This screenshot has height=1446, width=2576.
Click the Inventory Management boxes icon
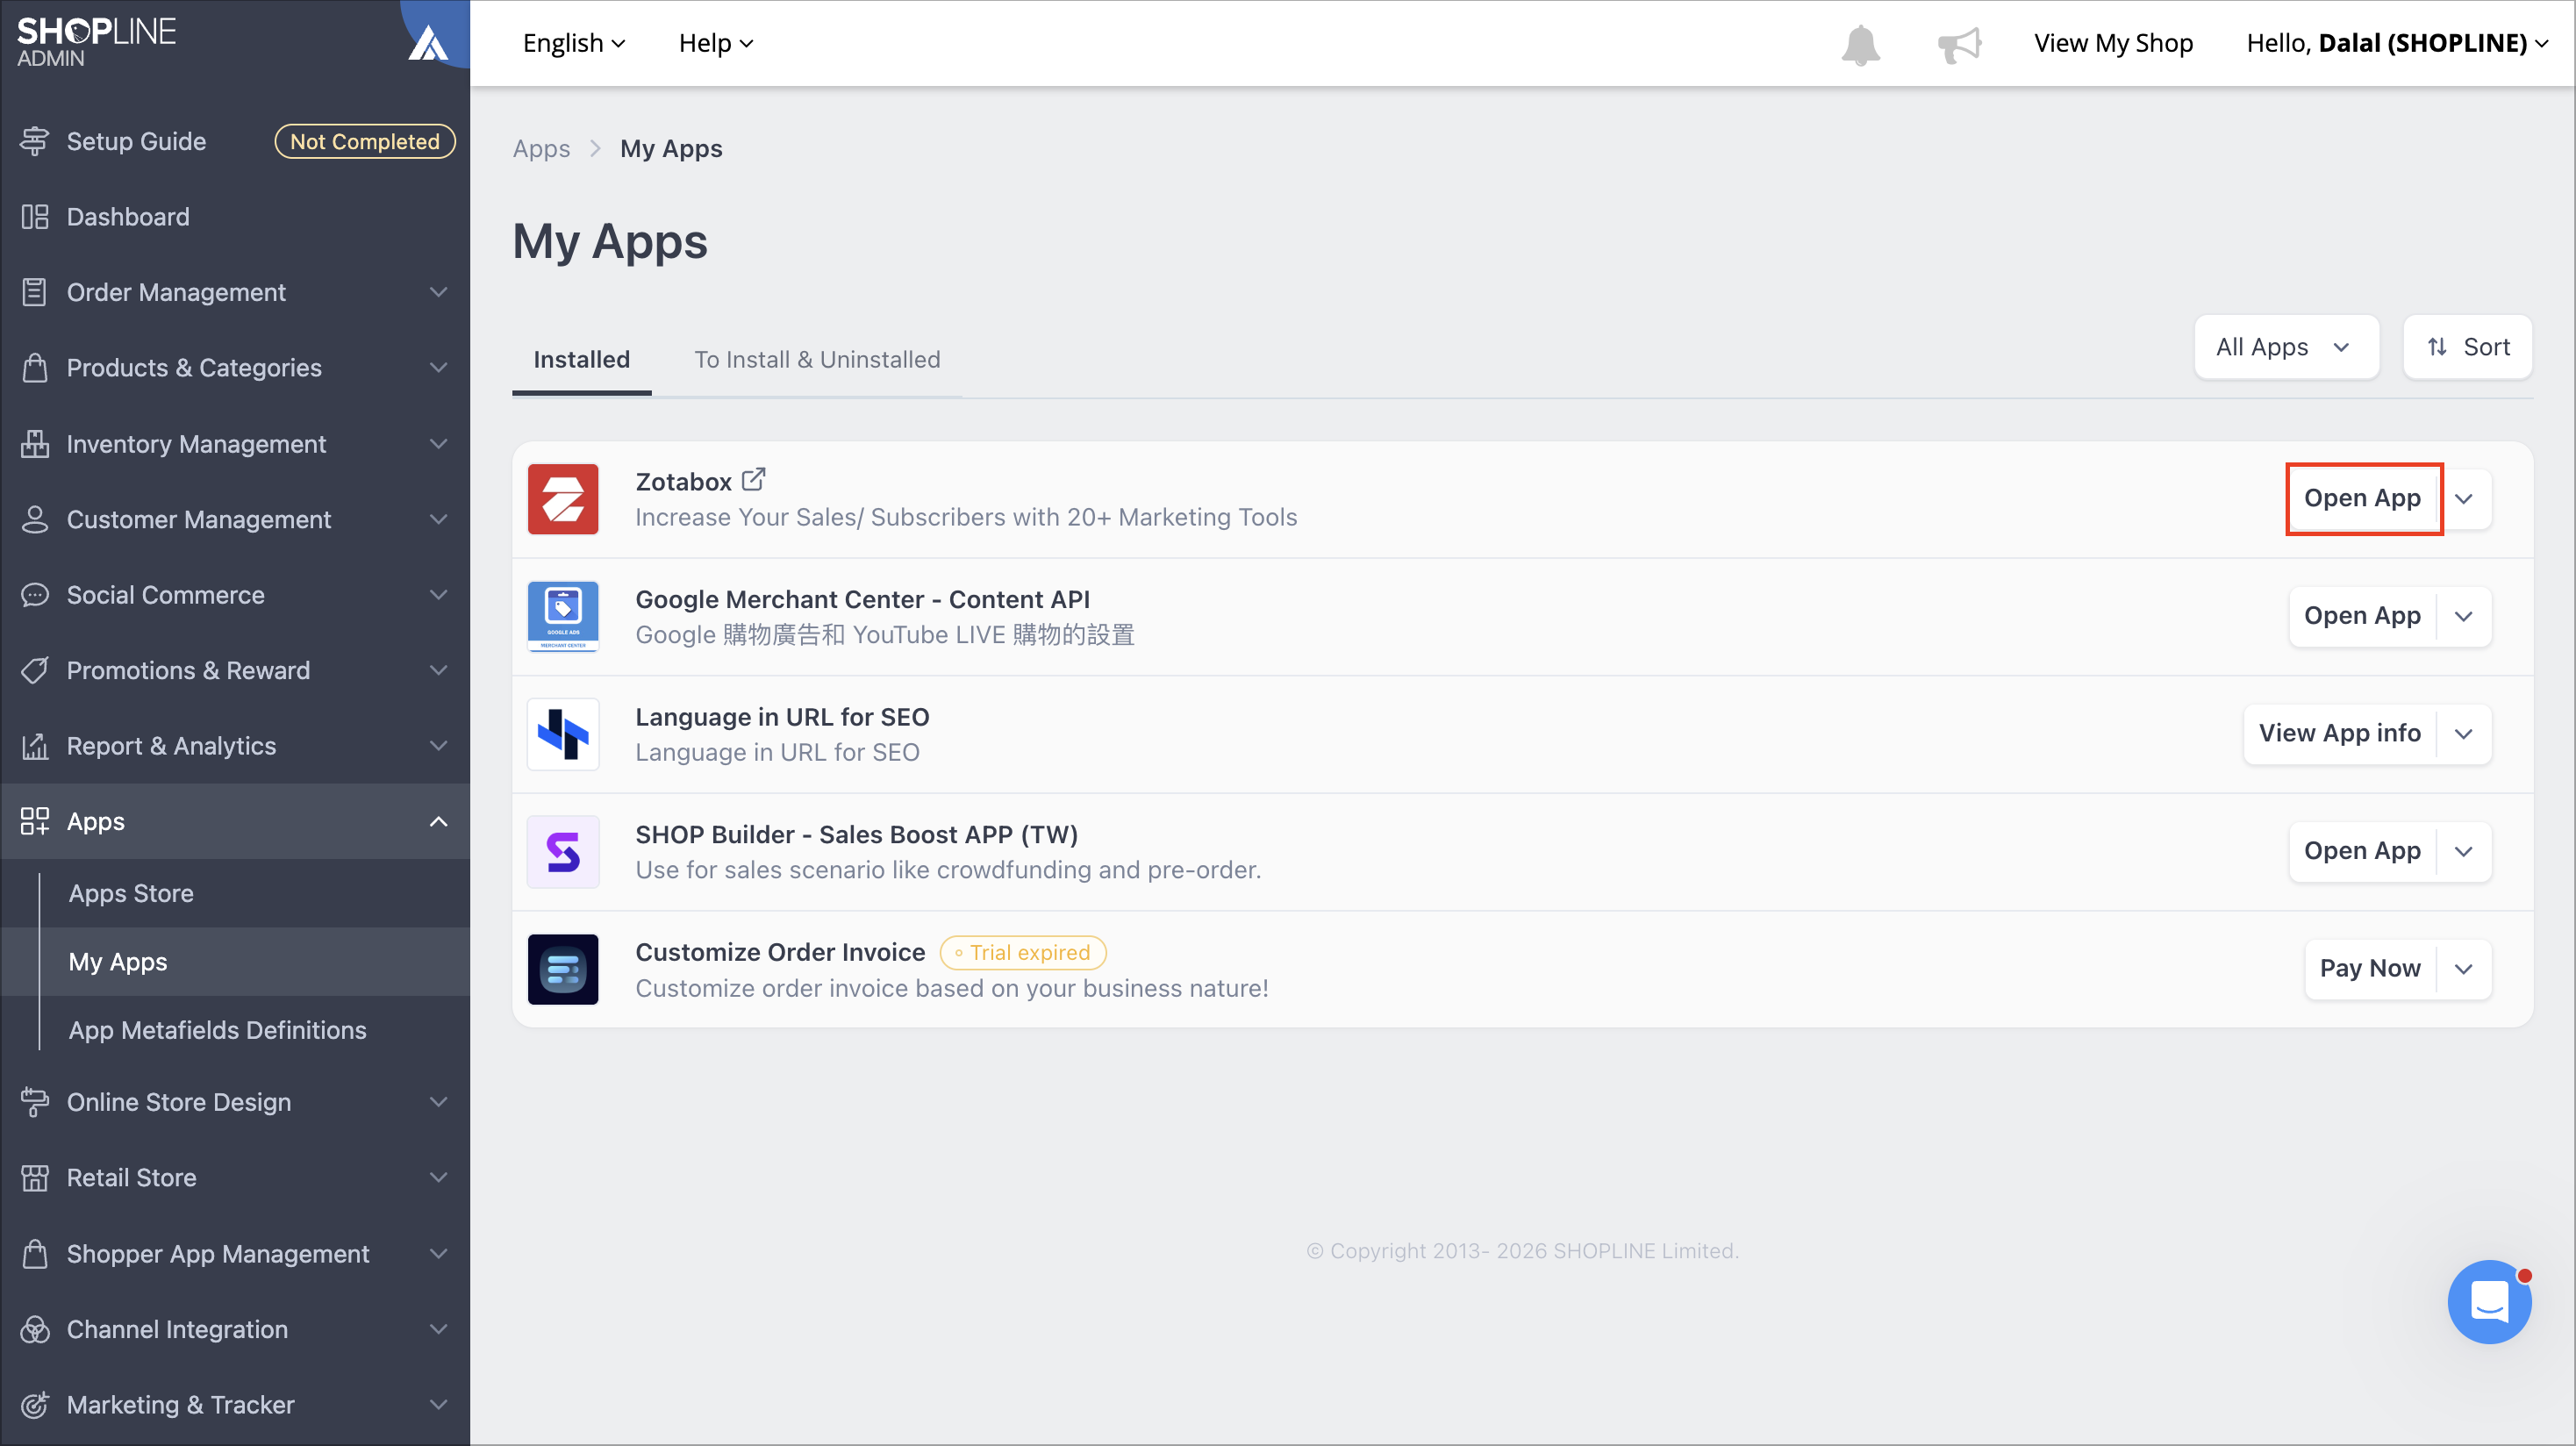point(35,443)
